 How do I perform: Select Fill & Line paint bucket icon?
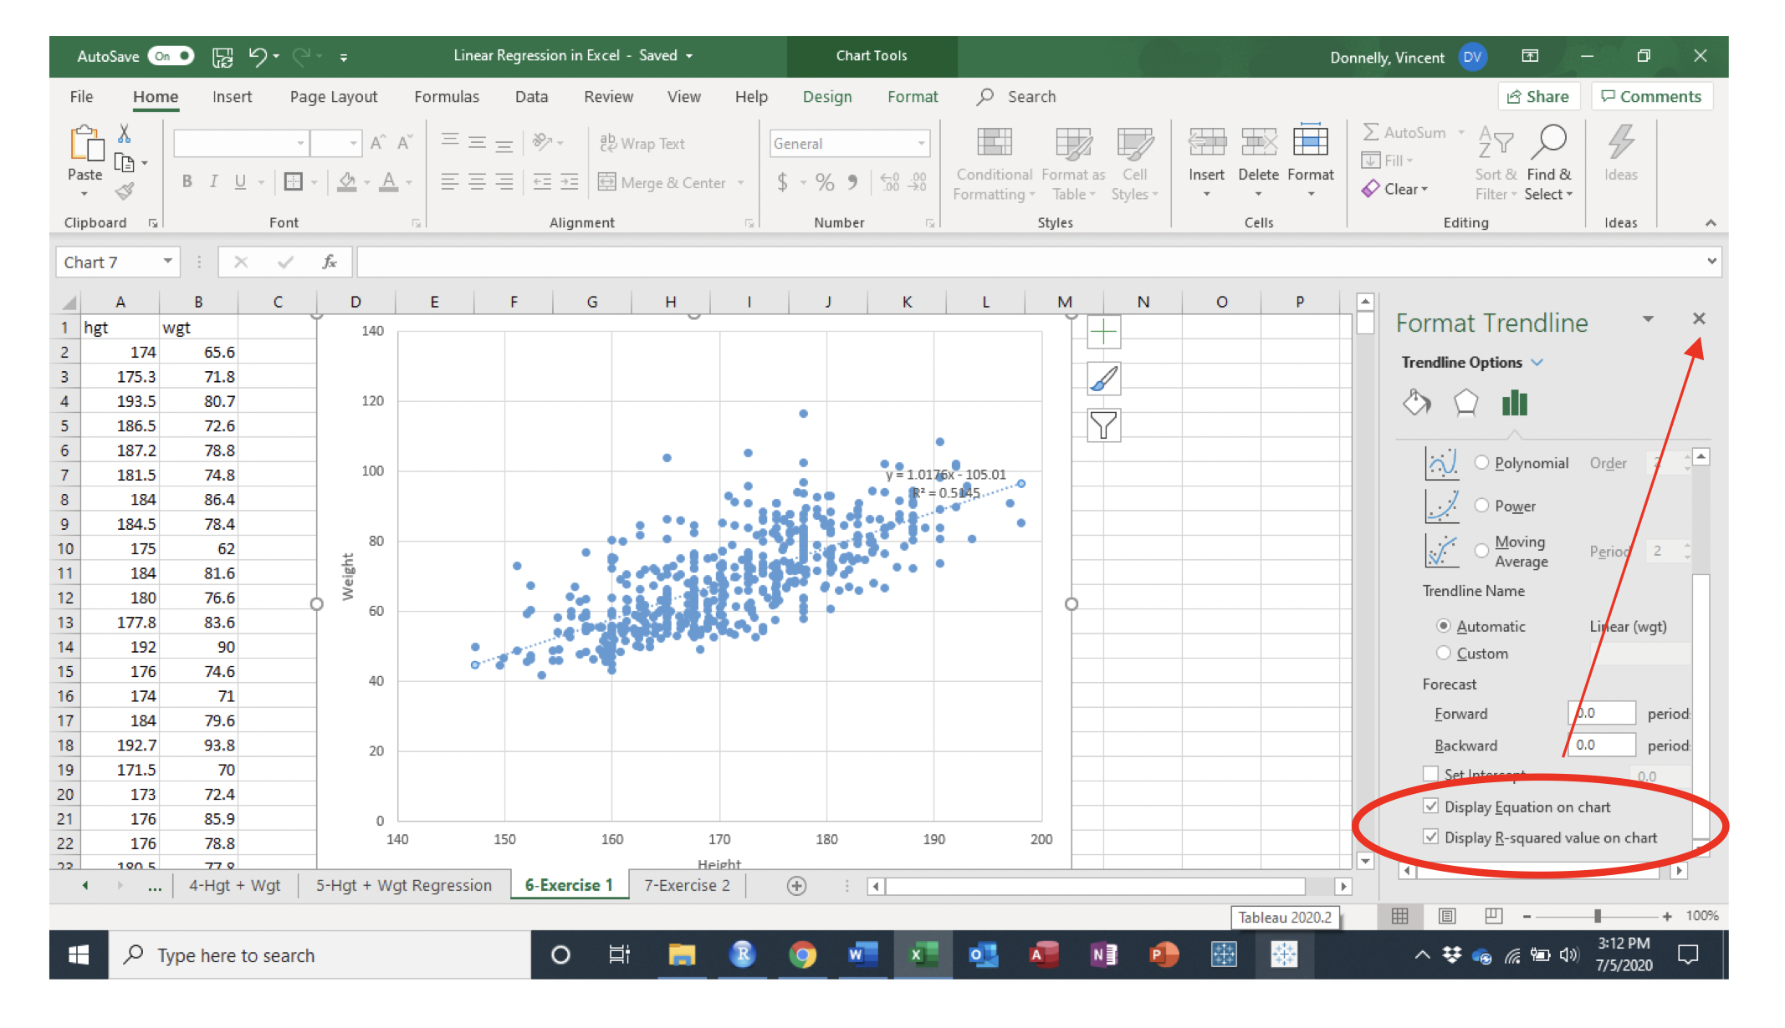(x=1415, y=404)
